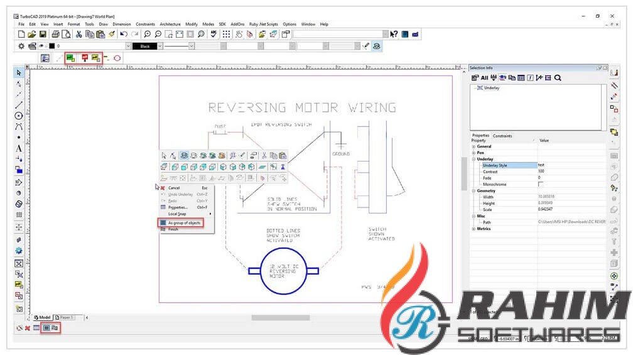
Task: Expand the Metrics property group
Action: (474, 229)
